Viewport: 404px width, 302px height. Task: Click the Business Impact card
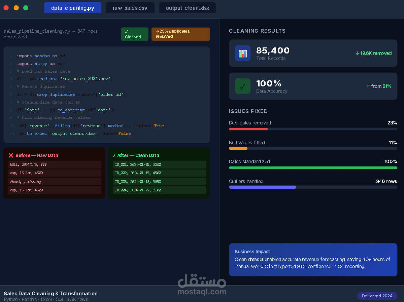click(x=313, y=260)
